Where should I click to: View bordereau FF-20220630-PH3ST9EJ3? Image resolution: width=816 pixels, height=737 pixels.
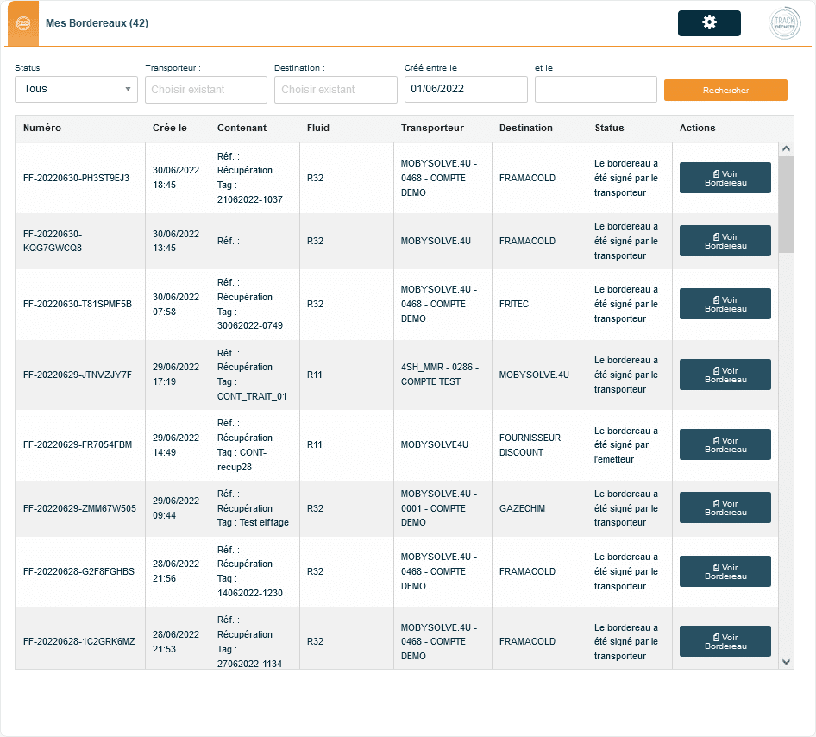coord(725,178)
